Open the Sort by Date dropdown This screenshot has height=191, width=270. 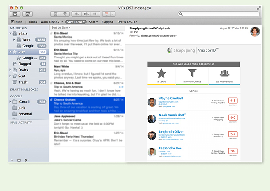(60, 27)
